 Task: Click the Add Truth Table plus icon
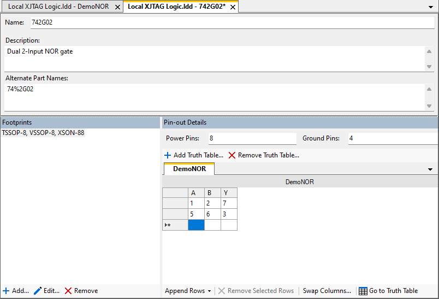(168, 155)
